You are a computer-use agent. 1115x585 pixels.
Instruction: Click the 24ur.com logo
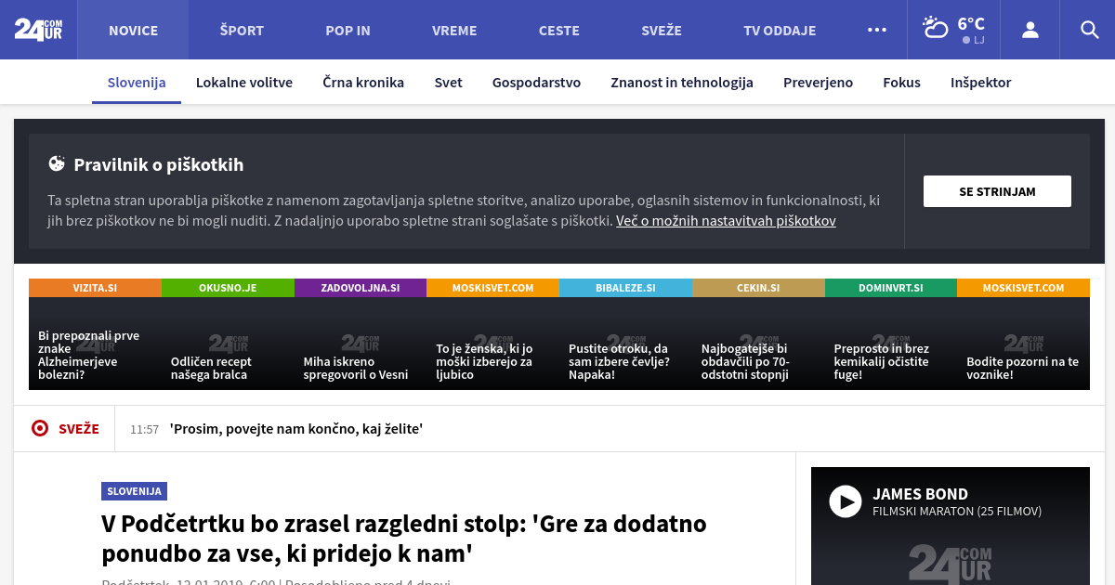point(38,30)
